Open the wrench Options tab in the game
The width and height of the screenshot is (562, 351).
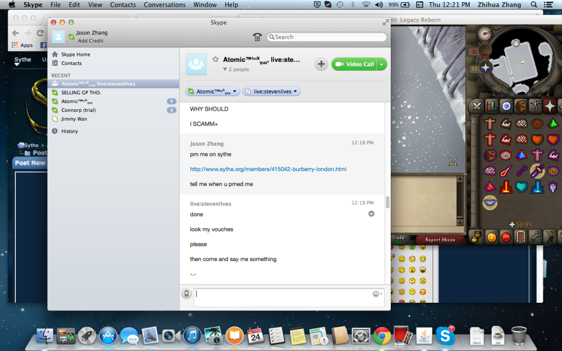(x=536, y=237)
